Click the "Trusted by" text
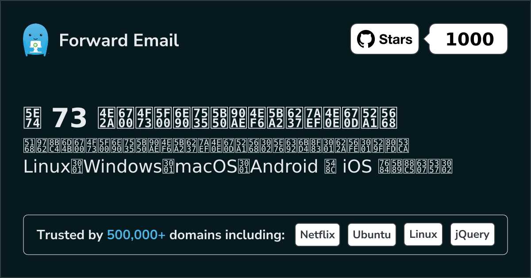The height and width of the screenshot is (278, 531). click(x=70, y=235)
